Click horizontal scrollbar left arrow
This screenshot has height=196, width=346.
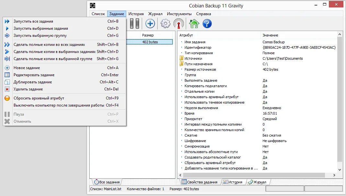click(180, 175)
